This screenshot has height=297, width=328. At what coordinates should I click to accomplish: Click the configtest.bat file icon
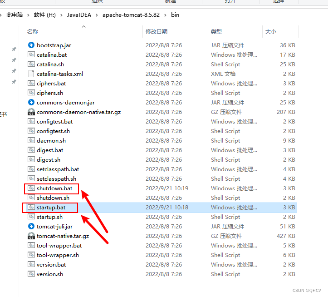31,122
